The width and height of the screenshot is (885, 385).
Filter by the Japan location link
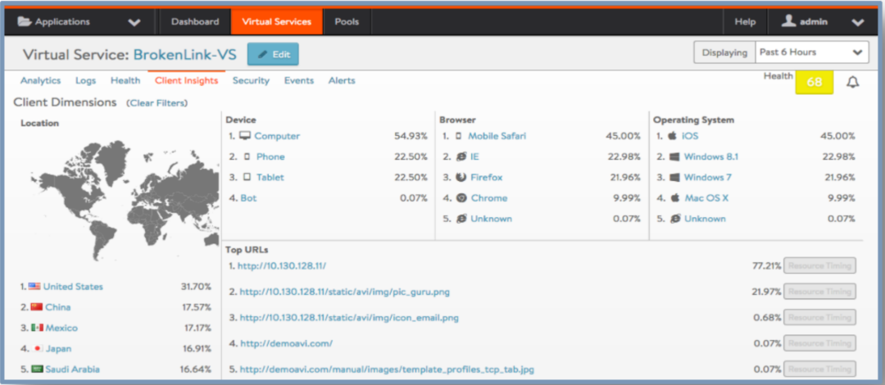pos(59,349)
